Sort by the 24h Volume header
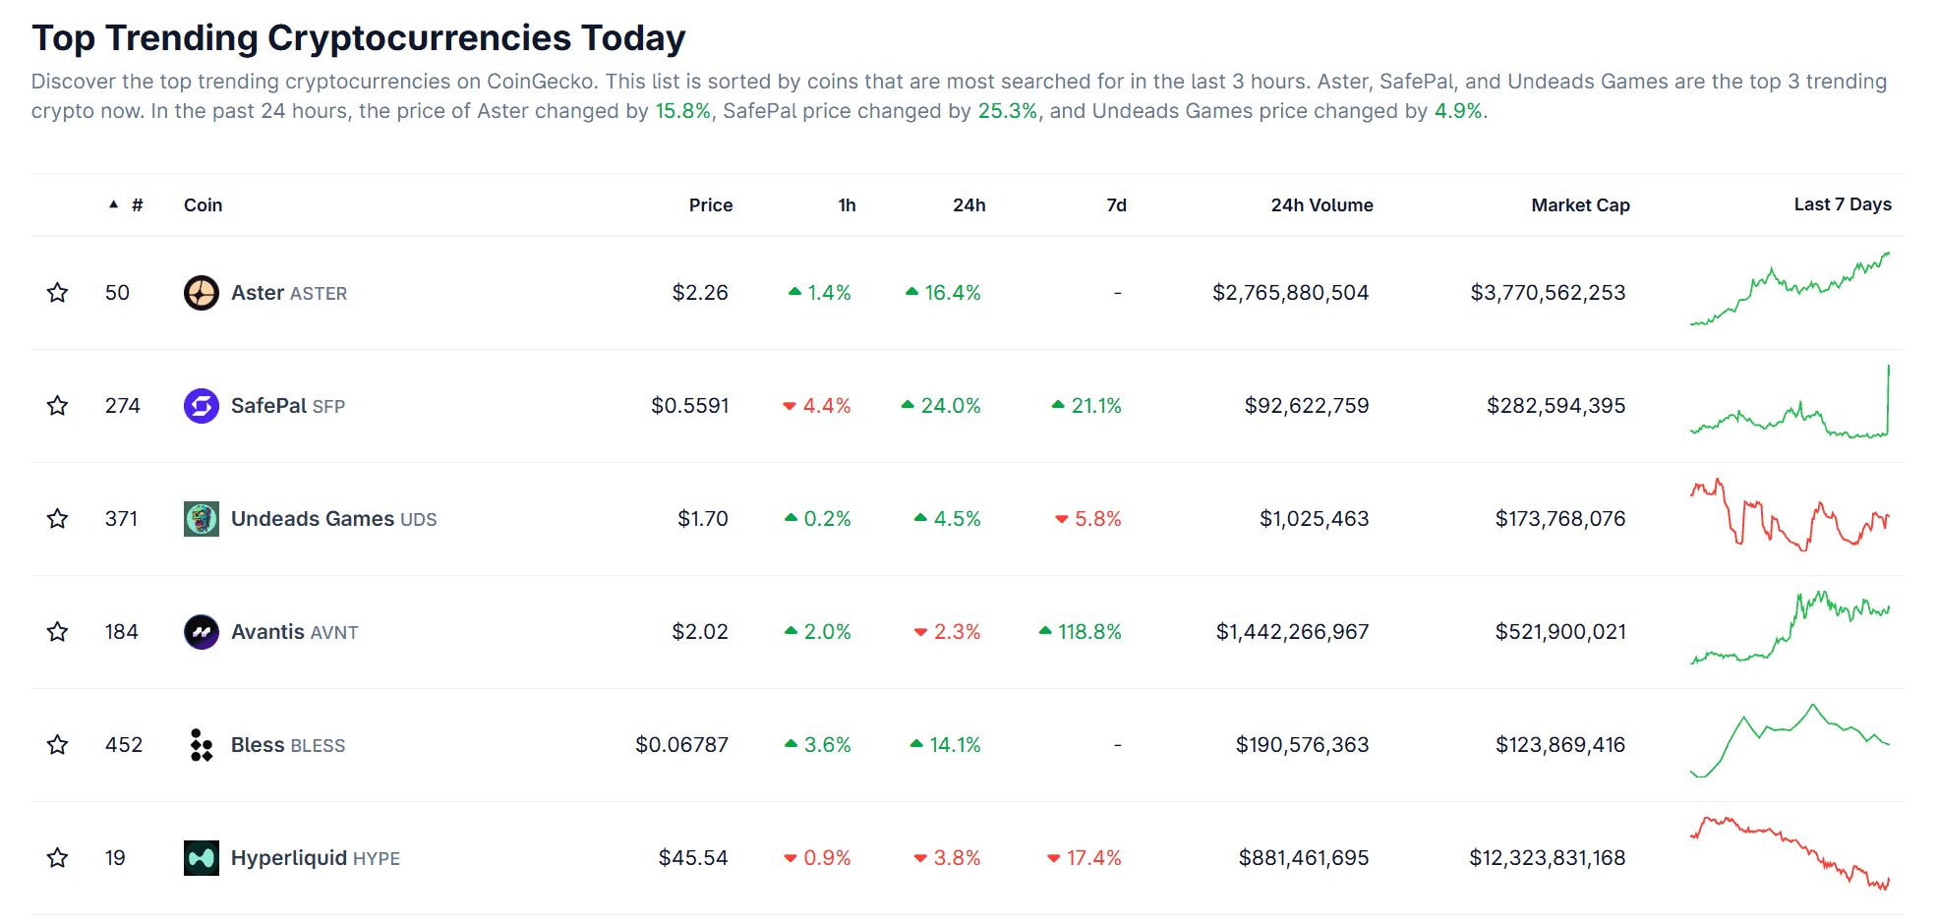Viewport: 1937px width, 922px height. [1321, 205]
